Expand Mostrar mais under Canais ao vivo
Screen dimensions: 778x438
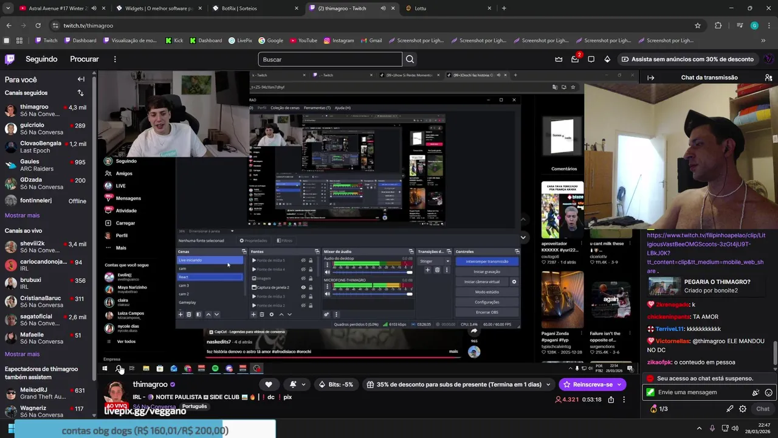tap(22, 354)
